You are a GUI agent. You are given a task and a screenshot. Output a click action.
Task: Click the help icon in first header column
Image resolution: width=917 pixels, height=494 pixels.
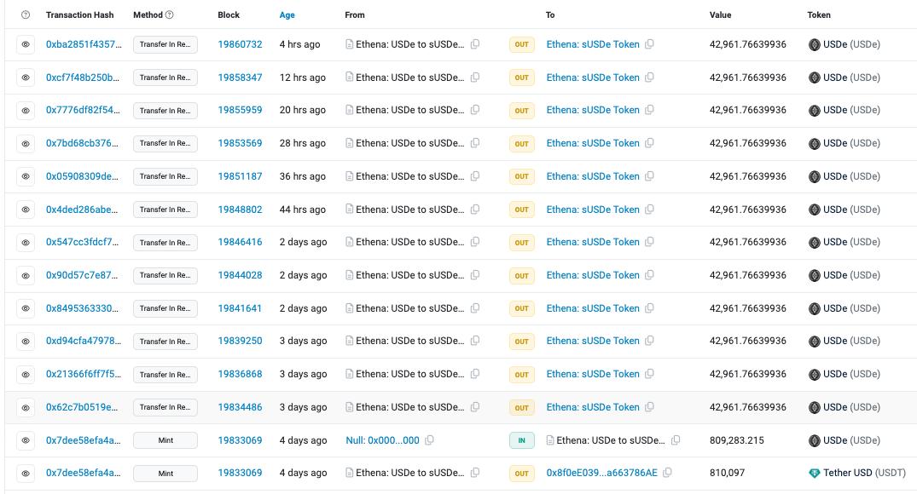[x=26, y=15]
